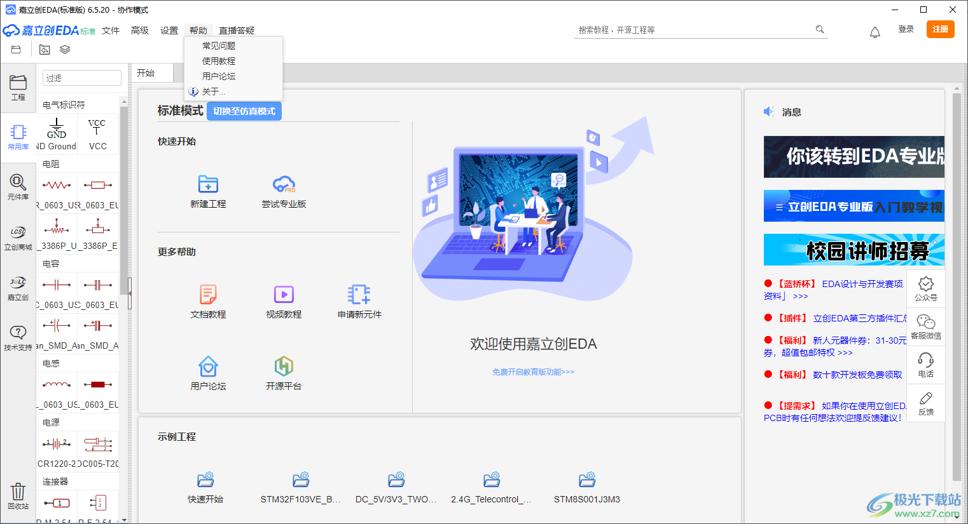Select 使用教程 from the help menu

click(233, 61)
